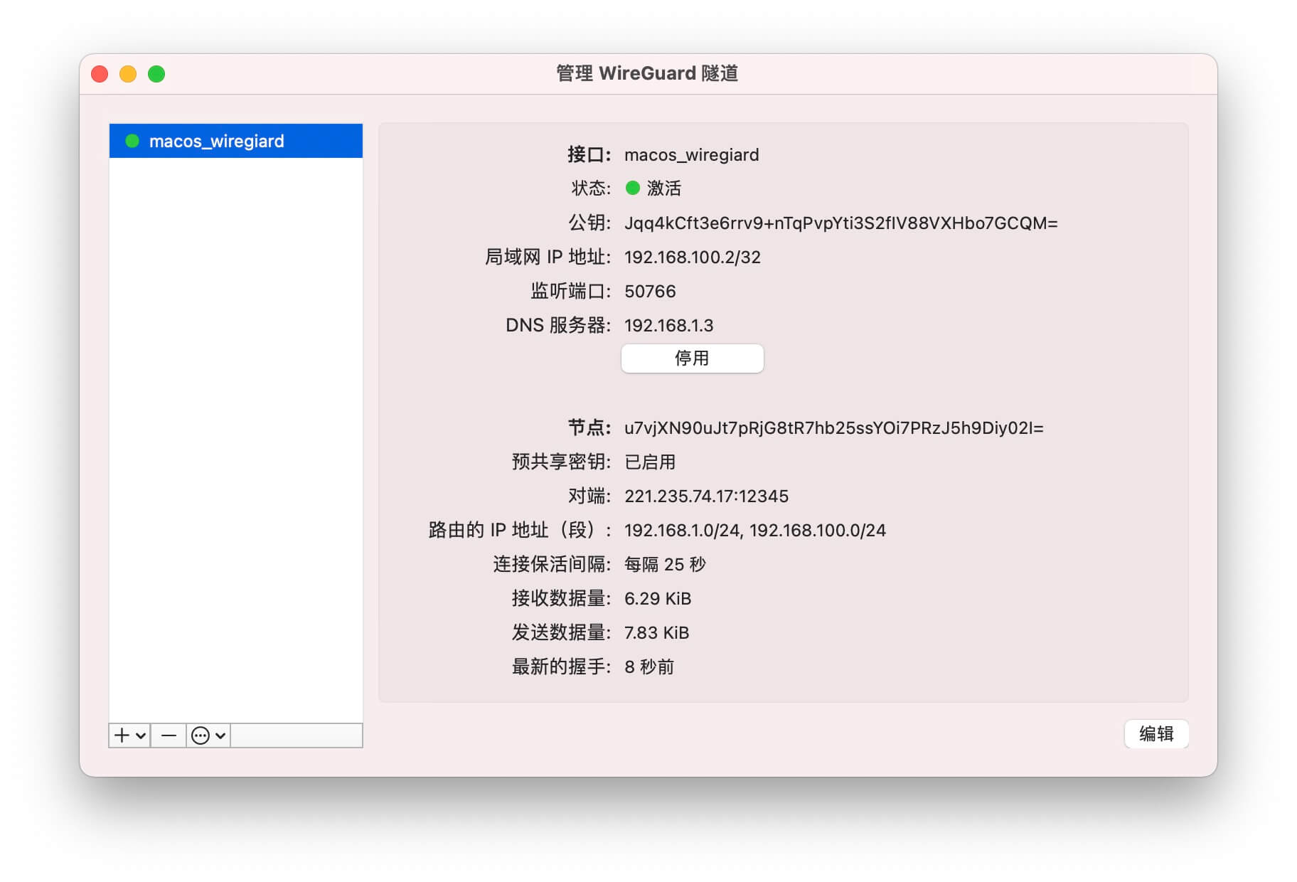This screenshot has height=882, width=1297.
Task: Click the latest handshake value 8 秒前
Action: (649, 667)
